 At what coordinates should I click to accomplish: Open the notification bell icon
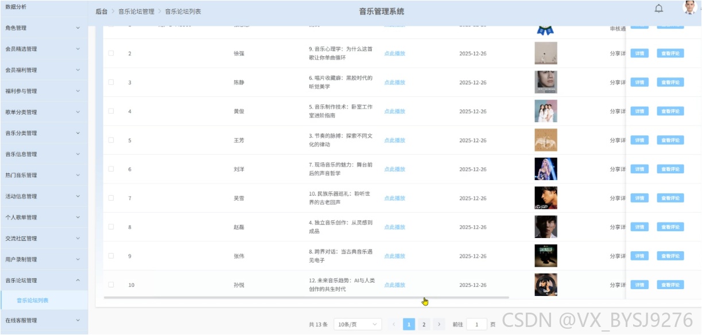point(659,9)
